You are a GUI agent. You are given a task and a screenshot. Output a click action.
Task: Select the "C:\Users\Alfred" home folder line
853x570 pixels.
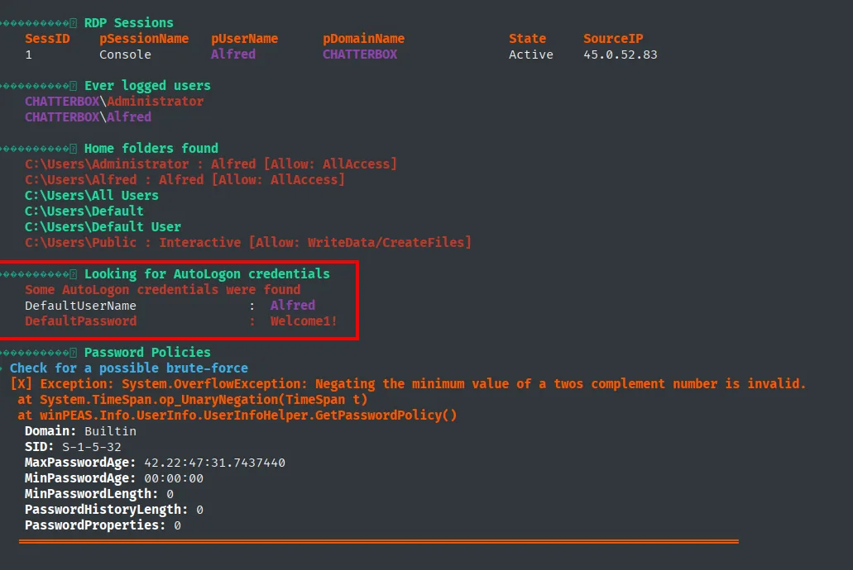click(185, 180)
